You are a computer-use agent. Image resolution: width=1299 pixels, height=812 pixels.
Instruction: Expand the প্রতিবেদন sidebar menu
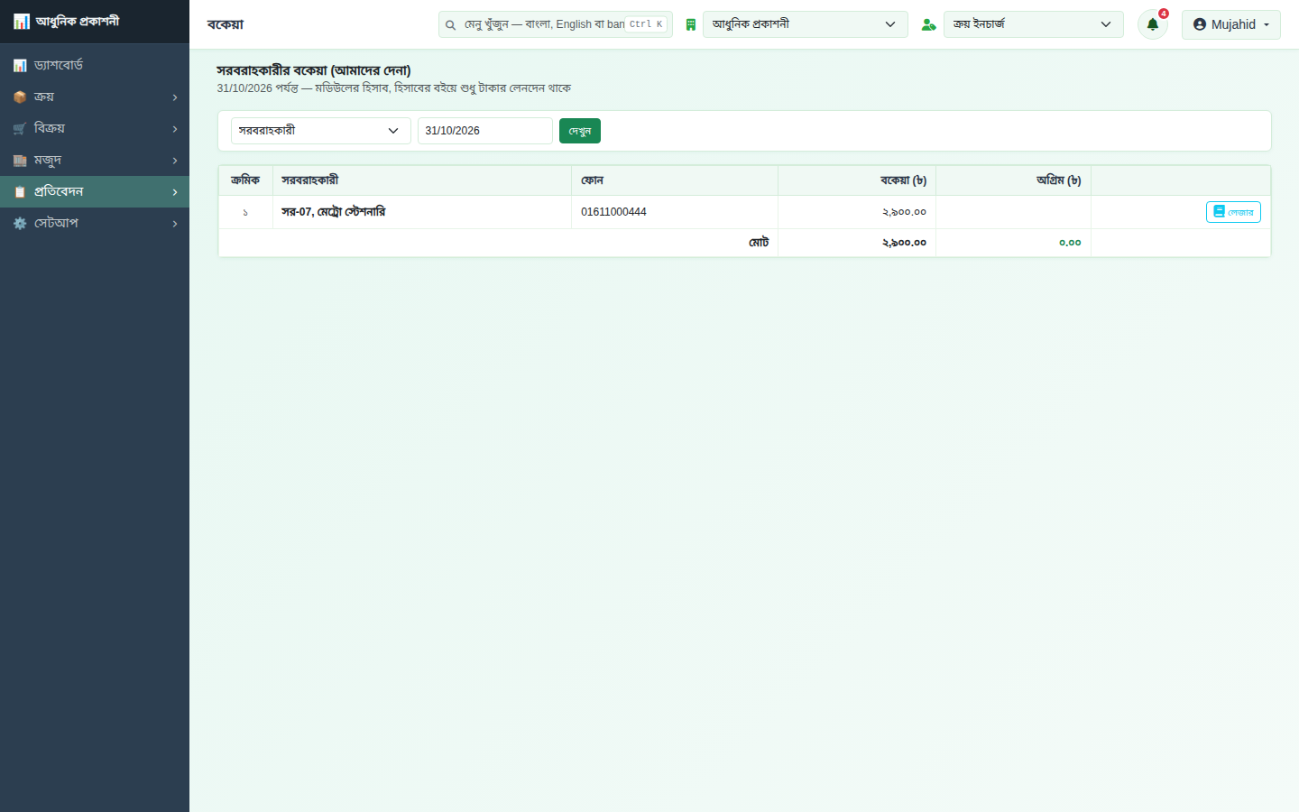[x=95, y=191]
